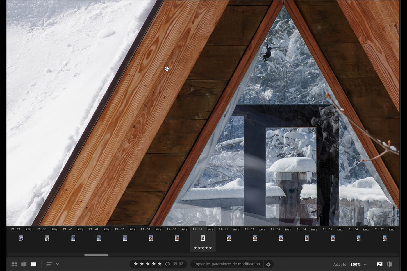
Task: Click the 'P1...61' filename label
Action: point(223,229)
